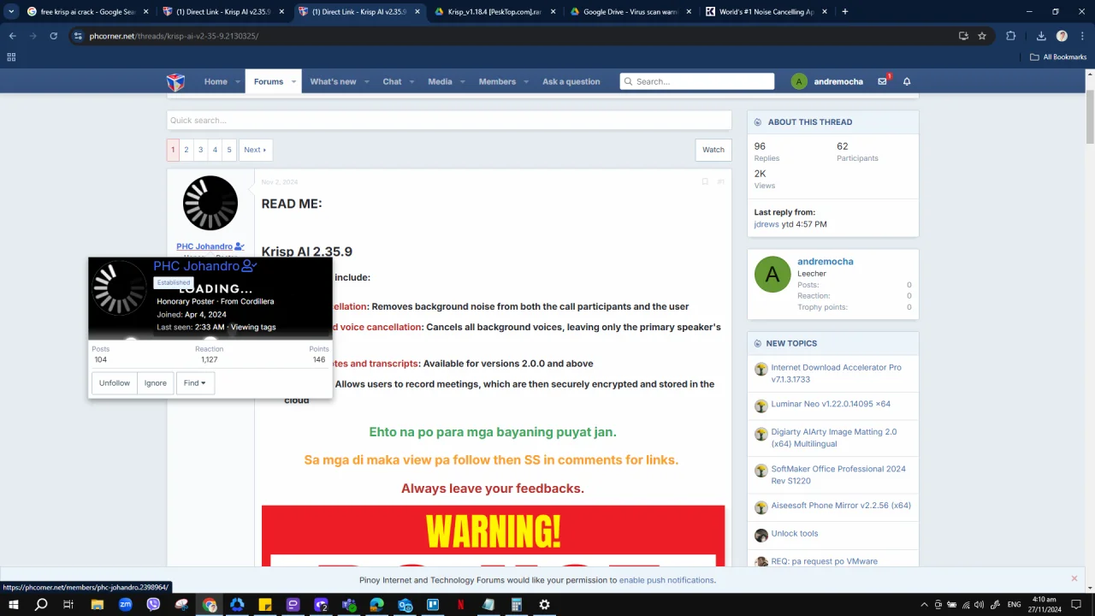Open All Bookmarks folder

coord(1058,57)
